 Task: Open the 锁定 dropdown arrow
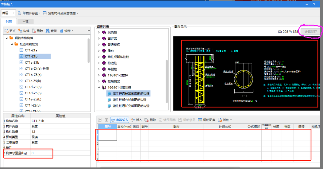pos(72,31)
